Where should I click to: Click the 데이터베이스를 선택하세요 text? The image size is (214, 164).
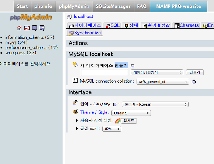pos(25,64)
